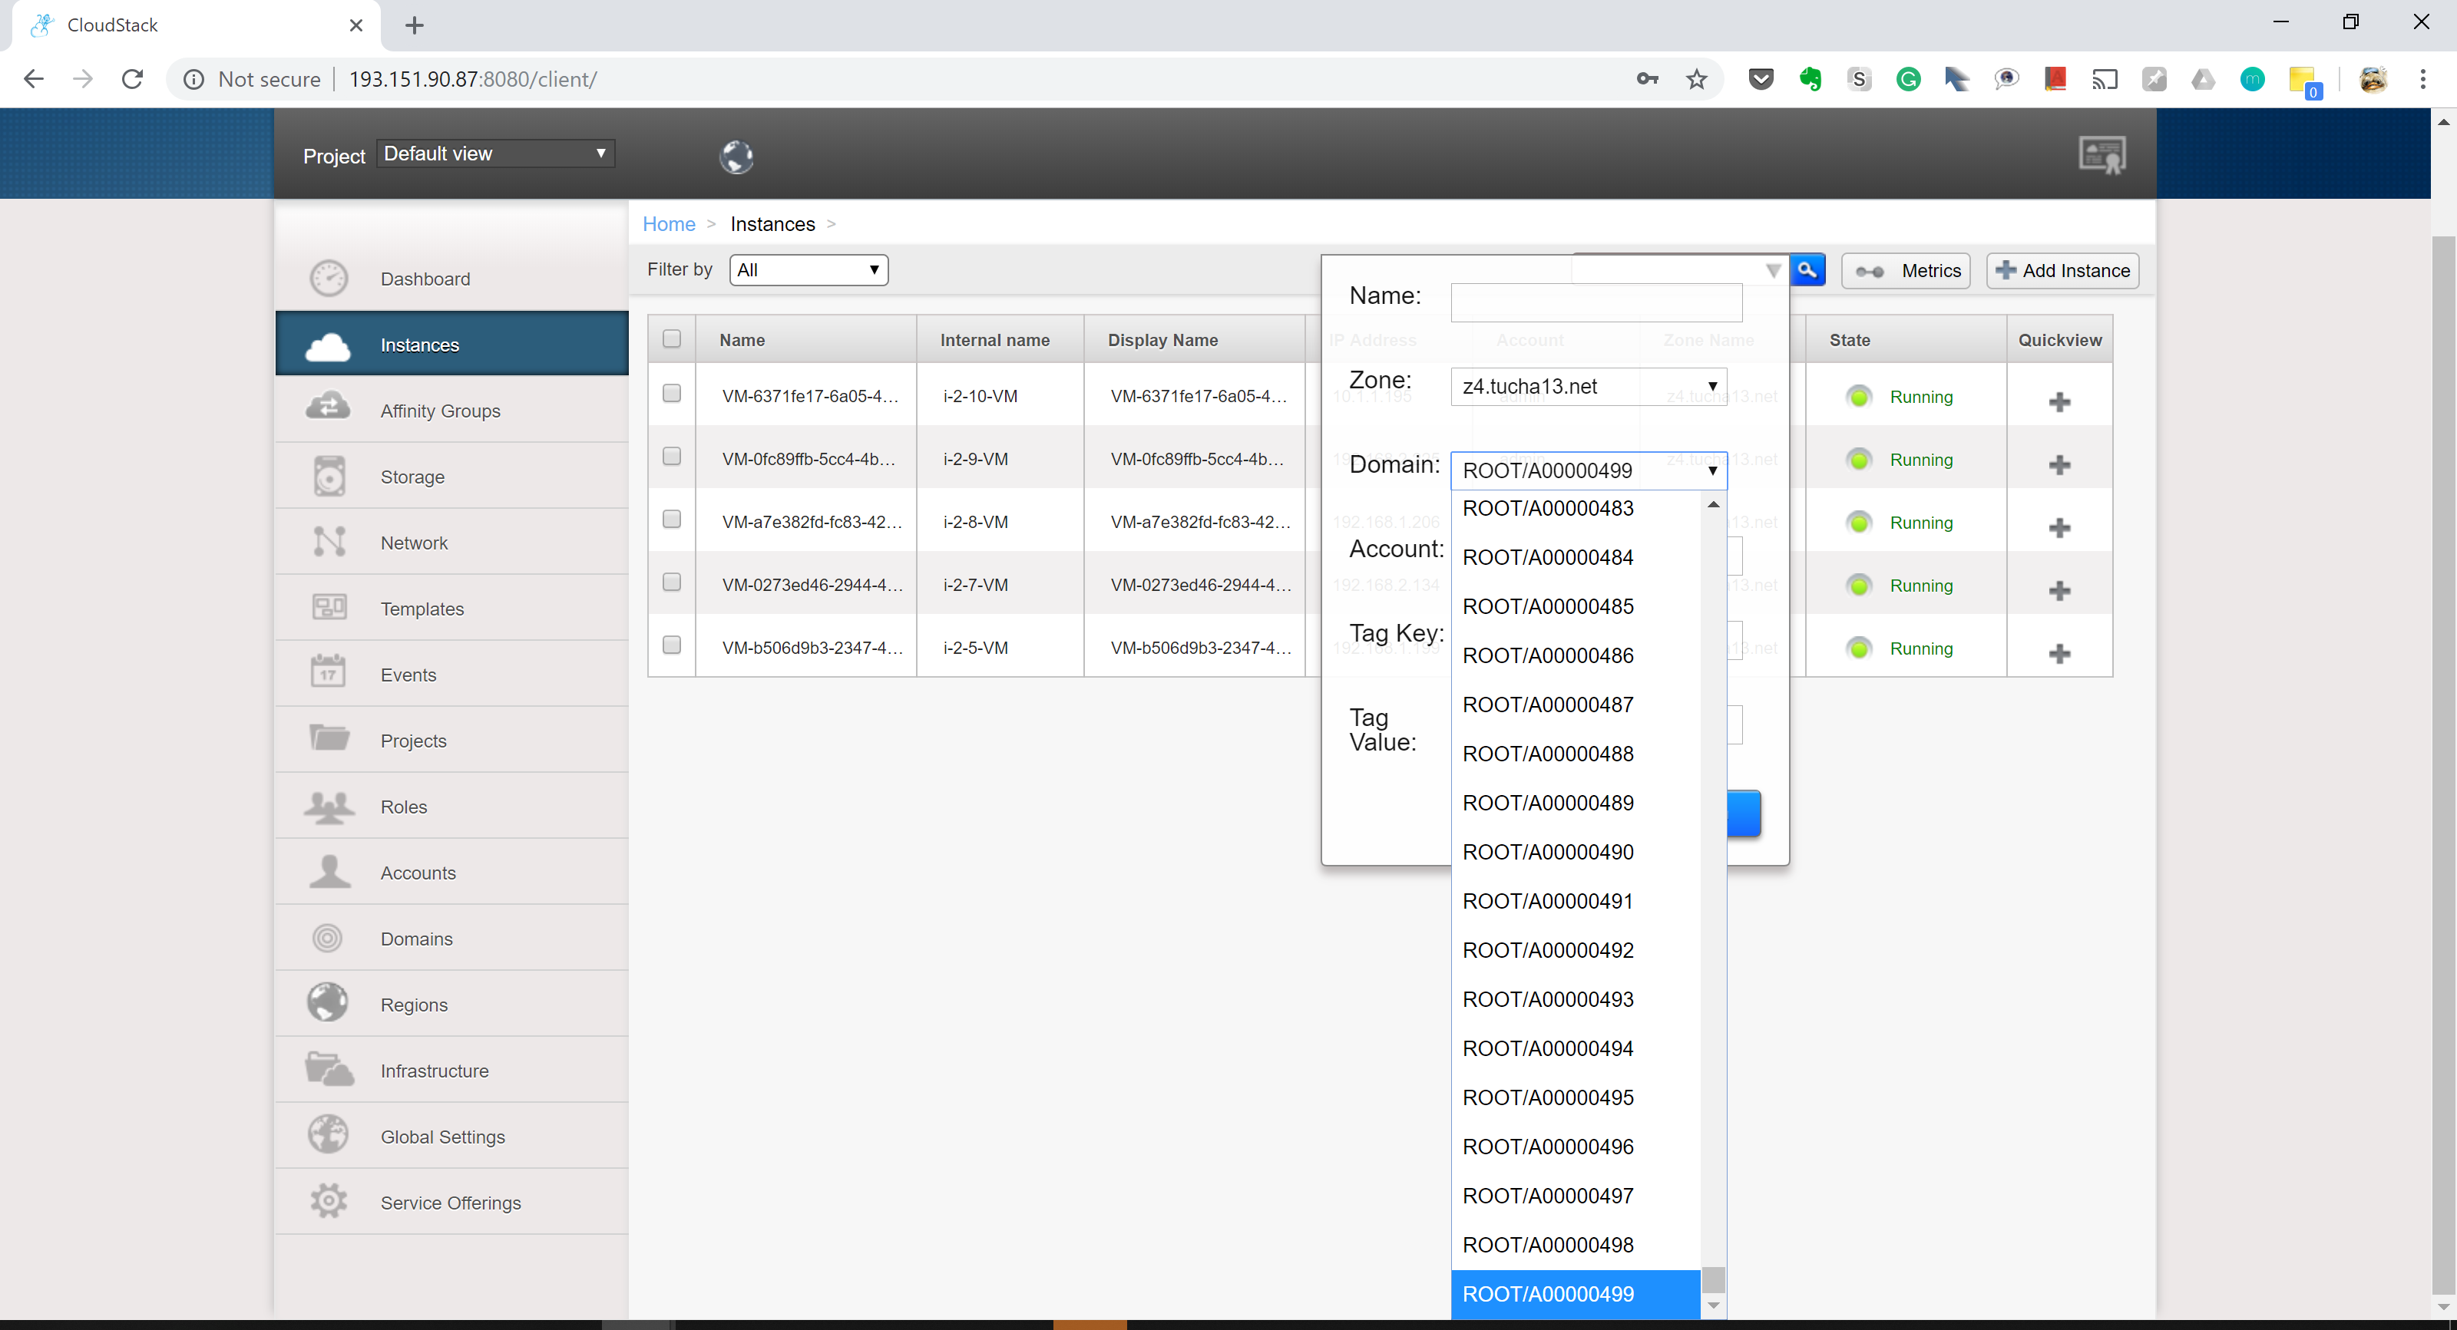Select ROOT/A00000496 from the domain list

pyautogui.click(x=1576, y=1147)
